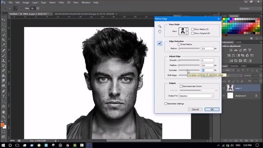The image size is (263, 148).
Task: Switch to the Styles tab
Action: click(x=238, y=42)
